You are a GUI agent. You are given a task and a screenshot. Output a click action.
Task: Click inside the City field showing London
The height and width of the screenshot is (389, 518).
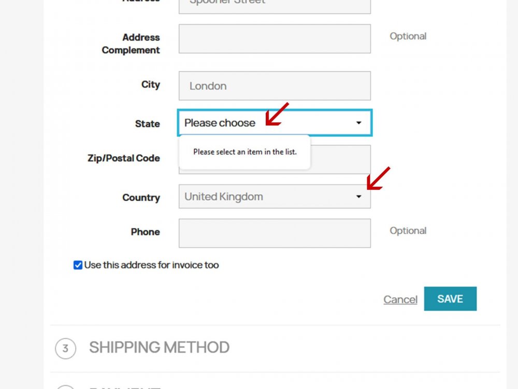[x=275, y=86]
